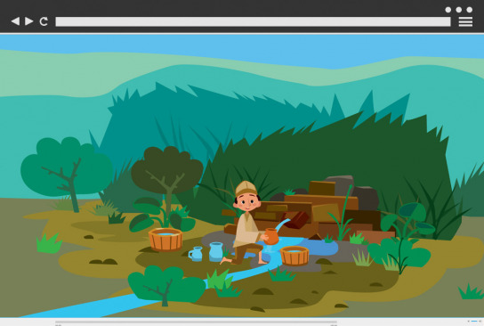Click the horizontal progress bar at bottom
The image size is (484, 326).
click(196, 322)
